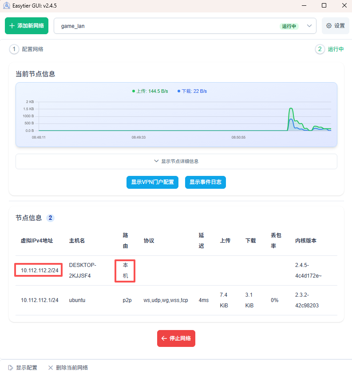
Task: Select IP address 10.112.112.1/24
Action: (x=40, y=300)
